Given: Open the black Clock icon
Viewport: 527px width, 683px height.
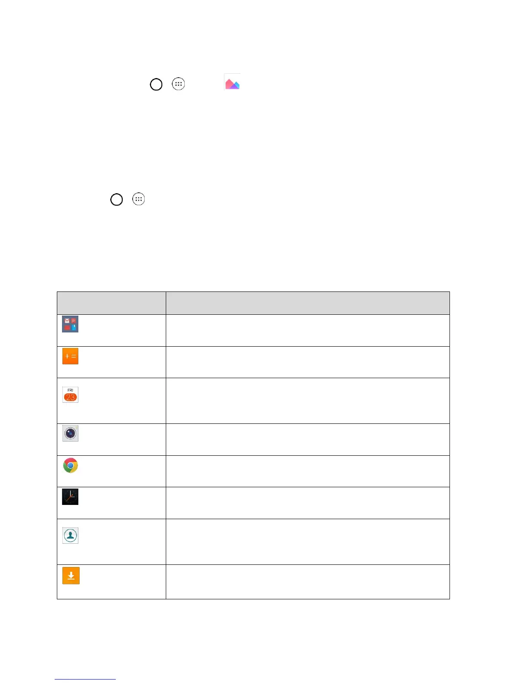Looking at the screenshot, I should [x=70, y=497].
